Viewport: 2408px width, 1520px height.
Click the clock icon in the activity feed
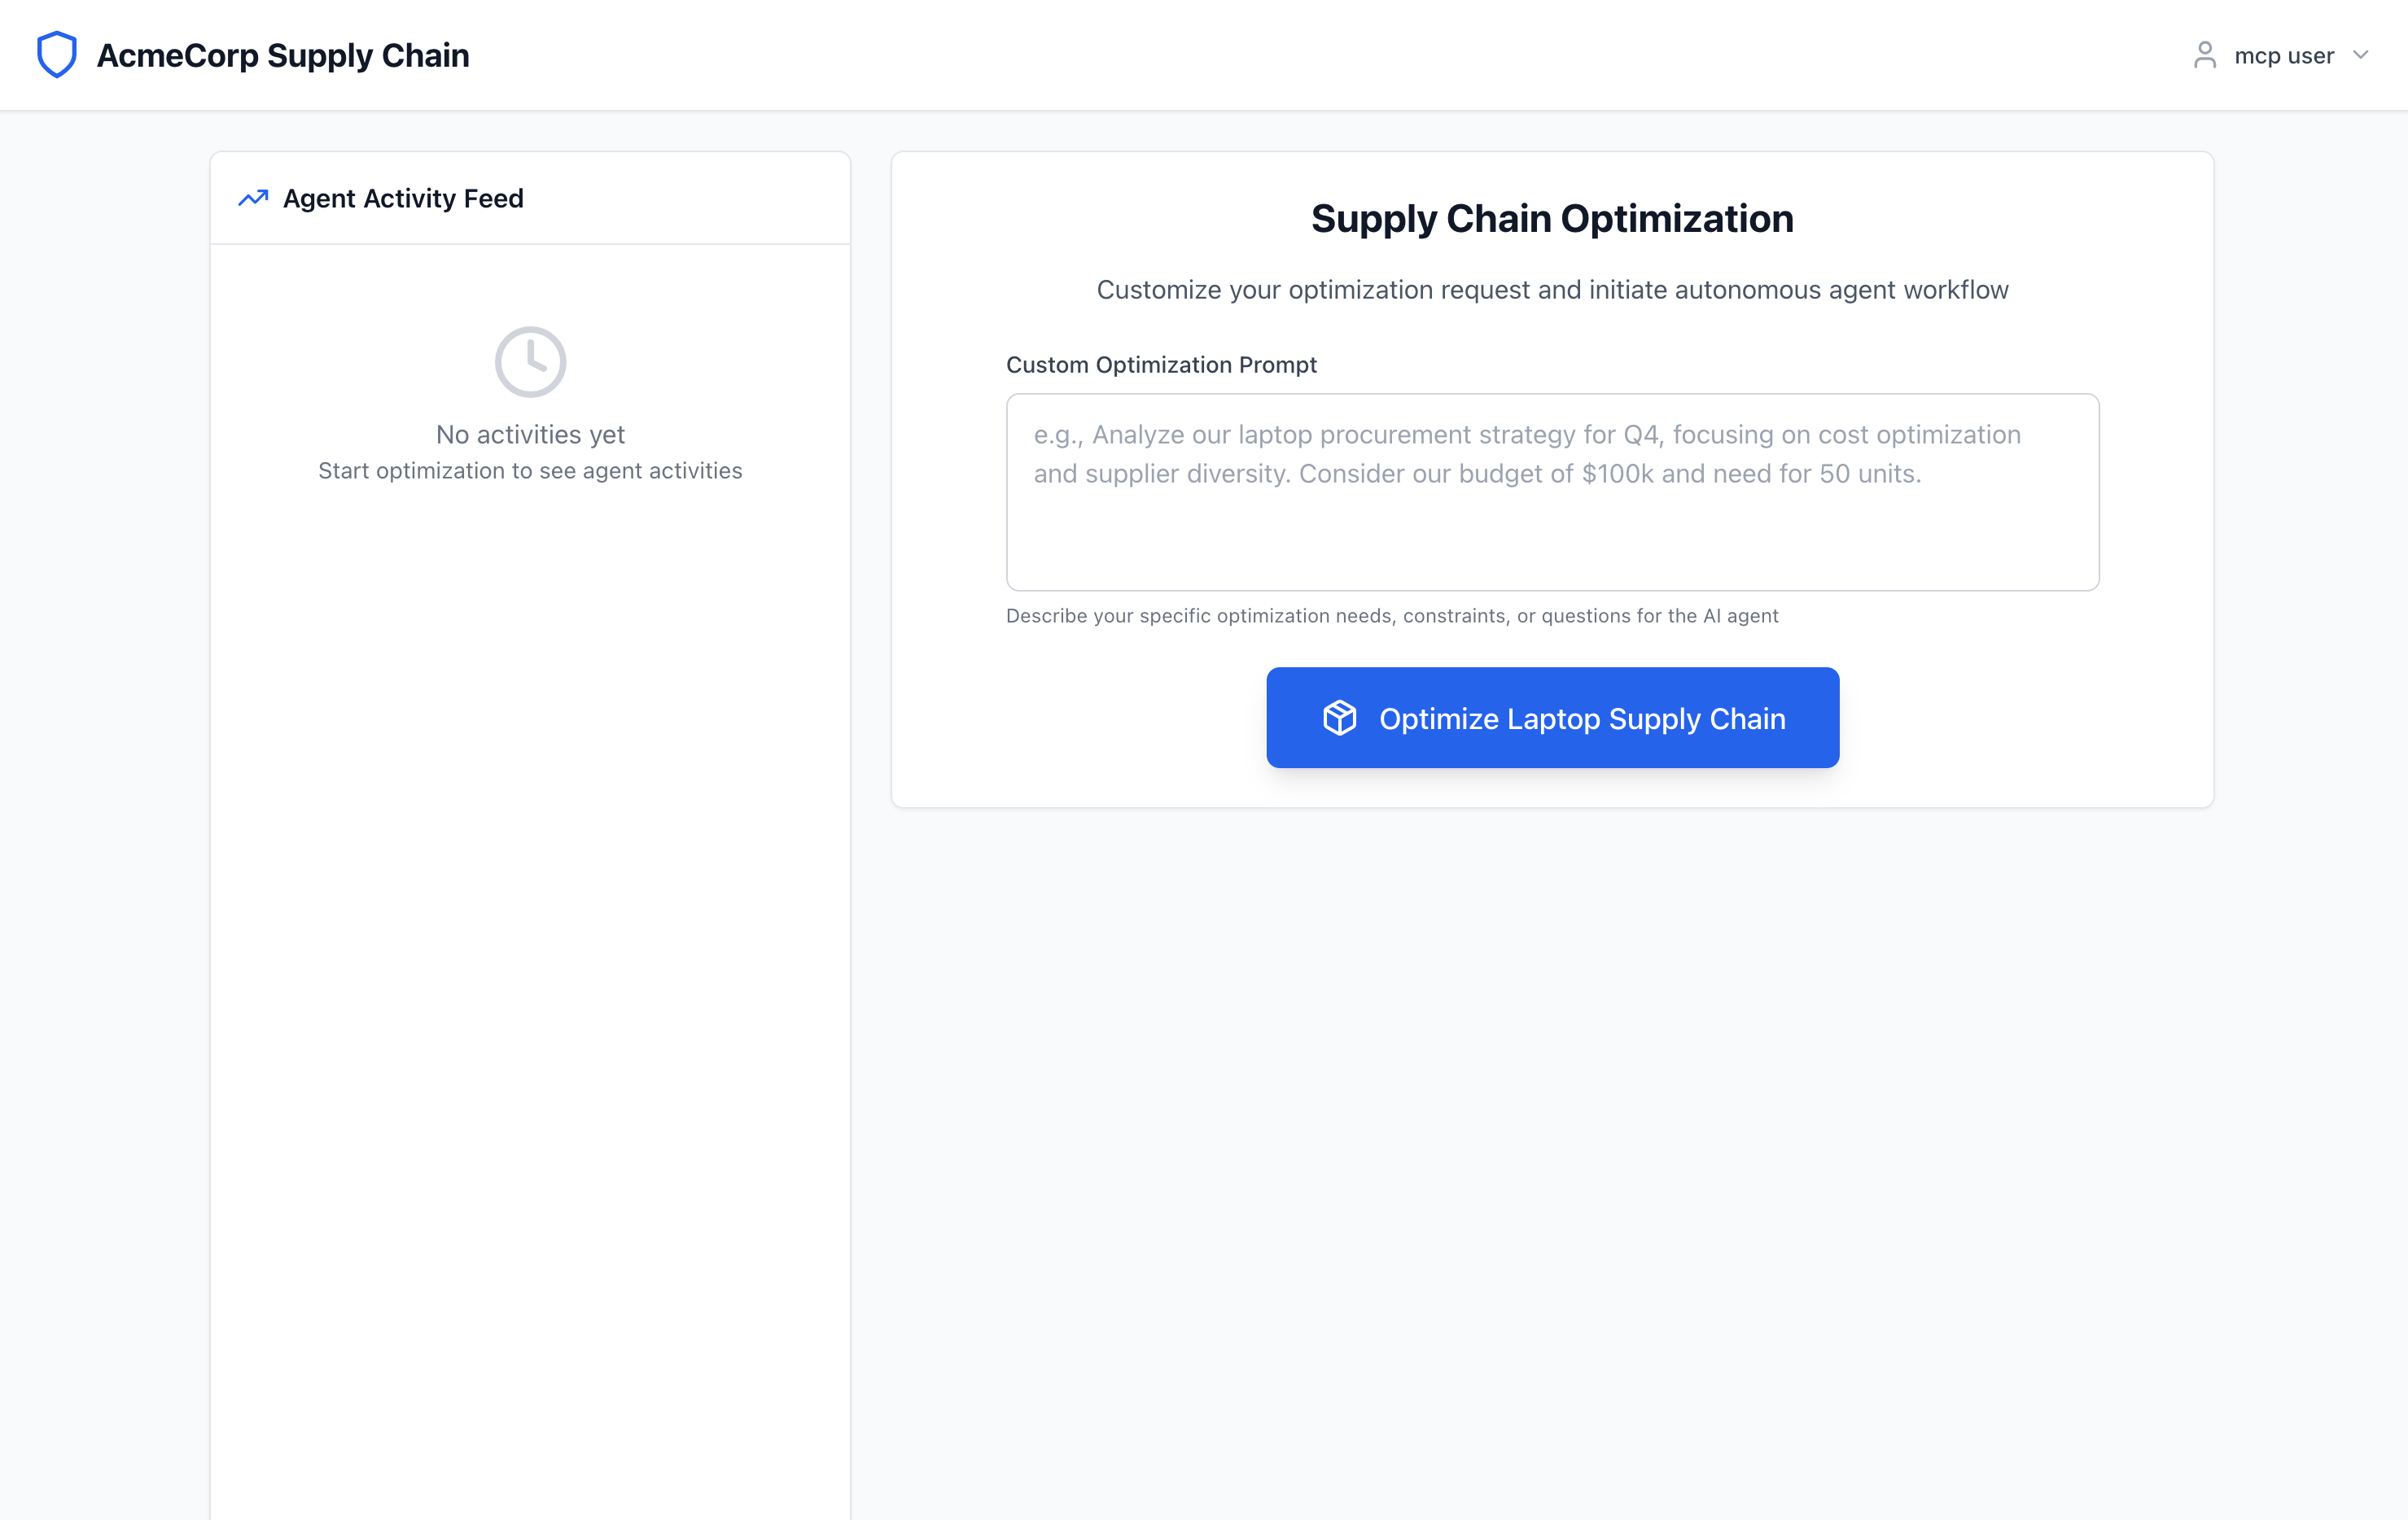pyautogui.click(x=530, y=362)
